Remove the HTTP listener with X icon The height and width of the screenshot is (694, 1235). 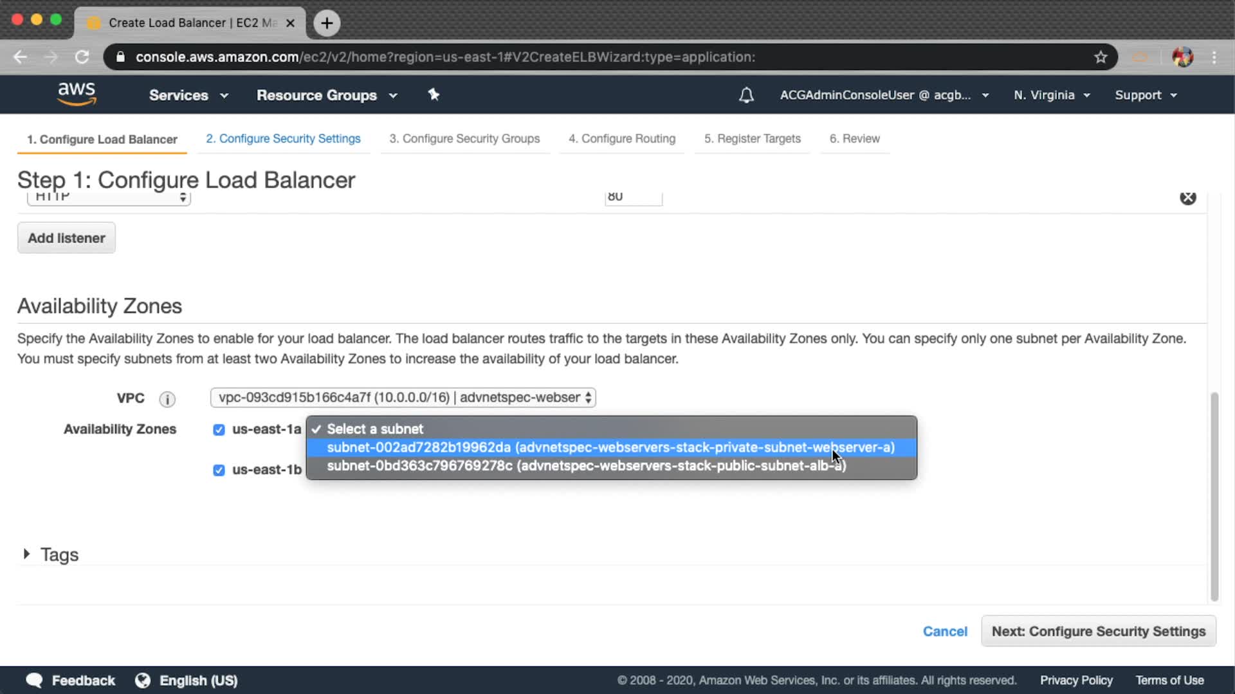pyautogui.click(x=1187, y=198)
